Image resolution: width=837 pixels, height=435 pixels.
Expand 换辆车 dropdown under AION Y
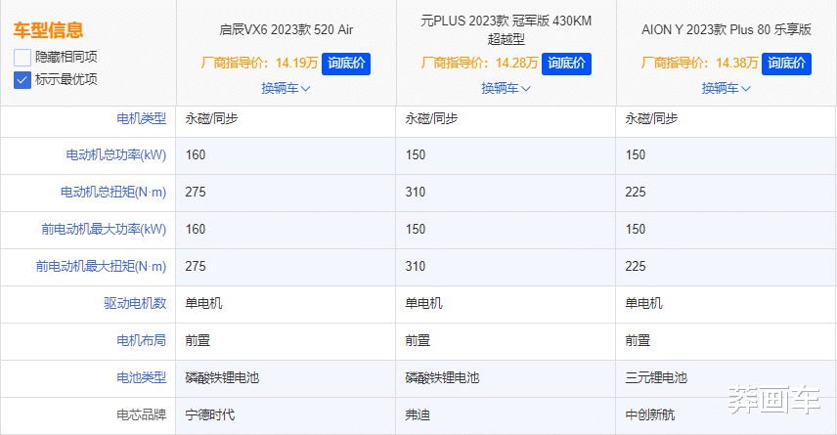726,88
